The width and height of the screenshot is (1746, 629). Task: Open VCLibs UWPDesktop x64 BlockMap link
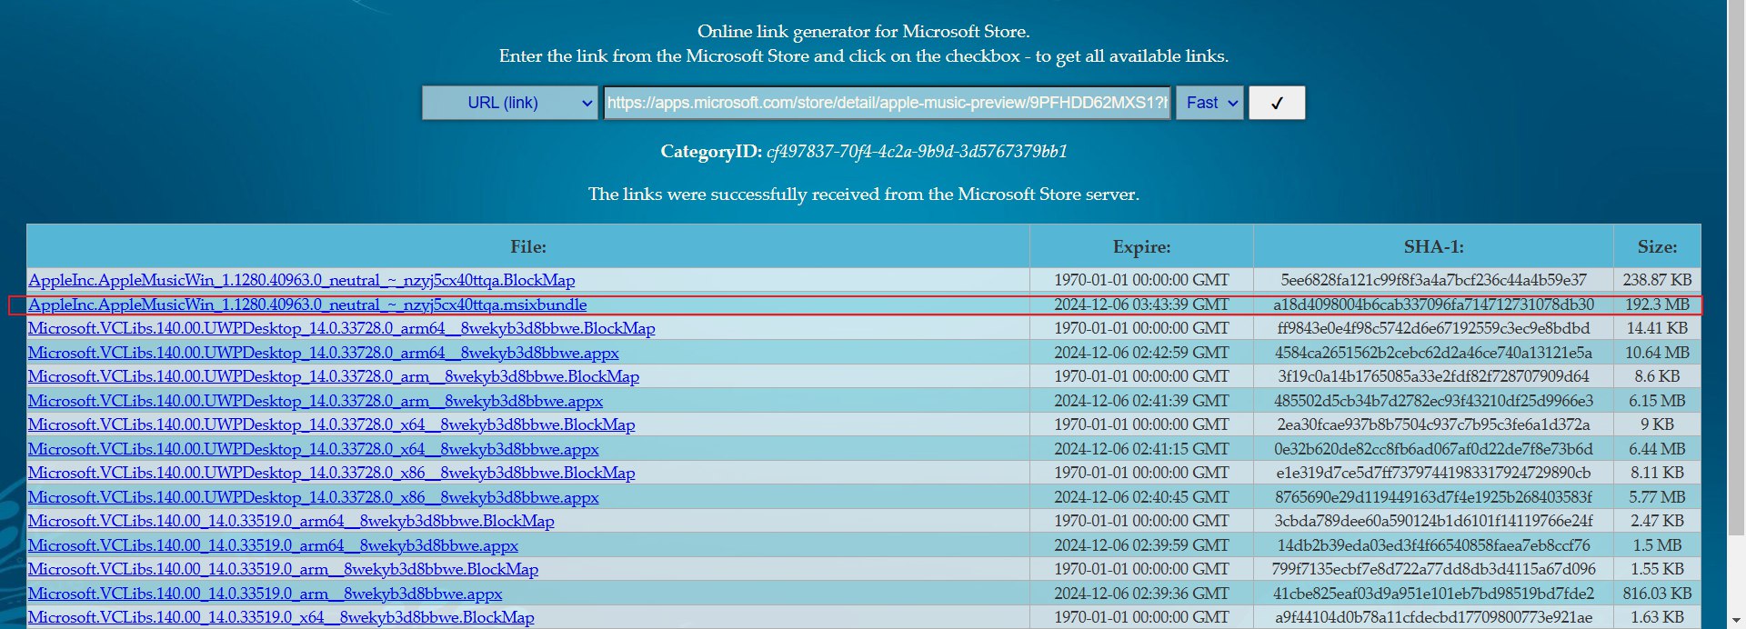331,424
